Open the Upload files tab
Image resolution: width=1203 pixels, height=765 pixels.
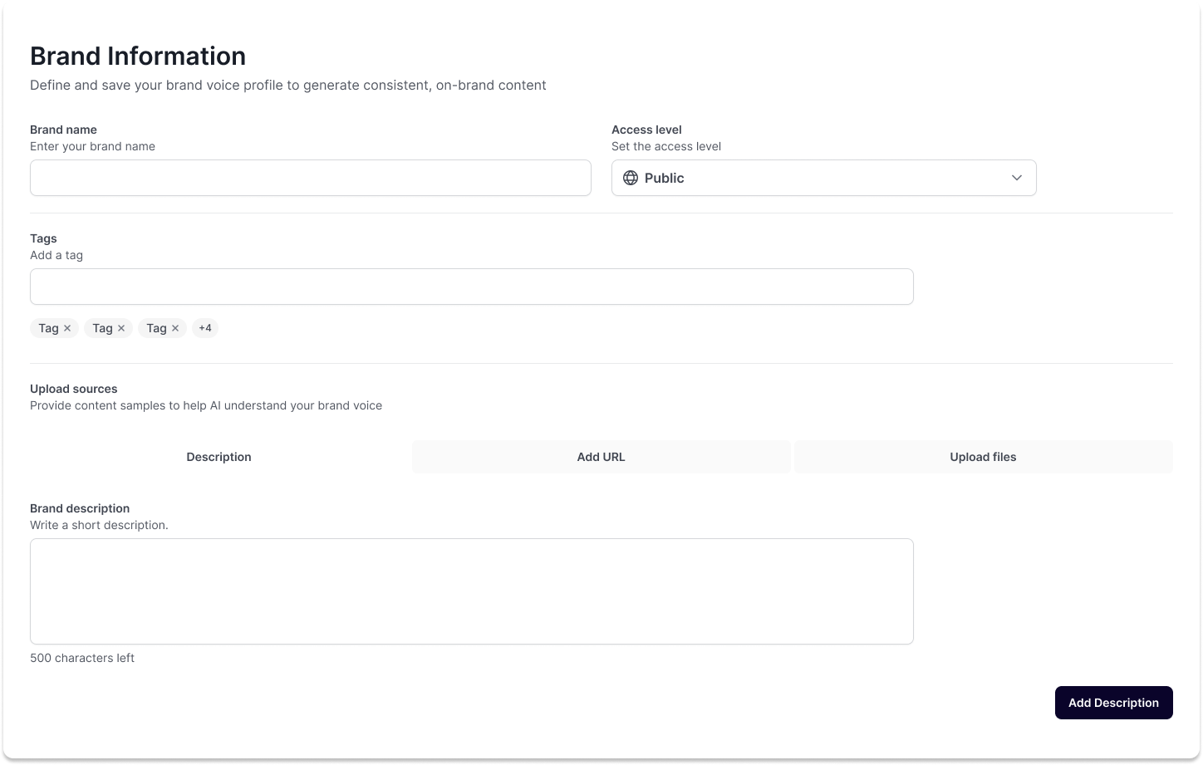pyautogui.click(x=983, y=457)
